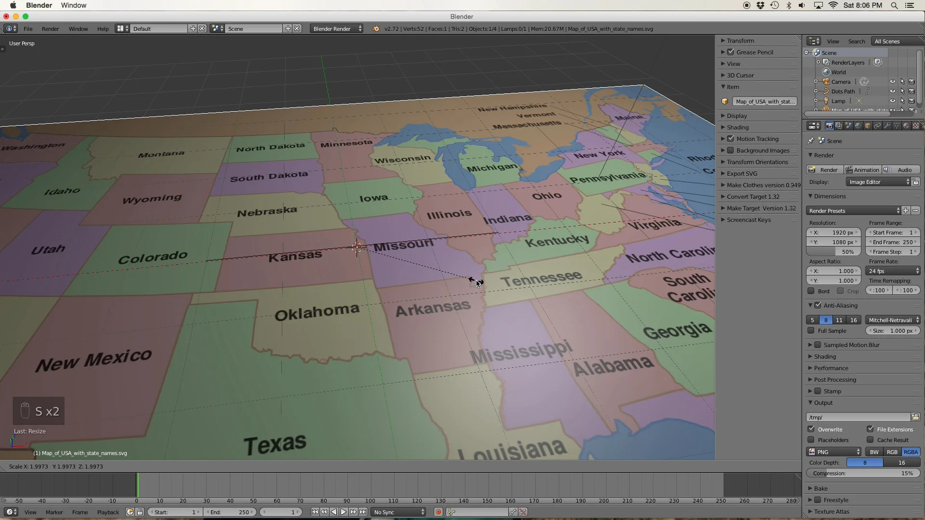Screen dimensions: 925x520
Task: Uncheck the Overwrite option
Action: click(x=811, y=429)
